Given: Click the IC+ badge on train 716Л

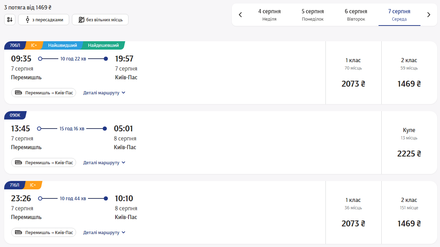Looking at the screenshot, I should click(x=33, y=185).
